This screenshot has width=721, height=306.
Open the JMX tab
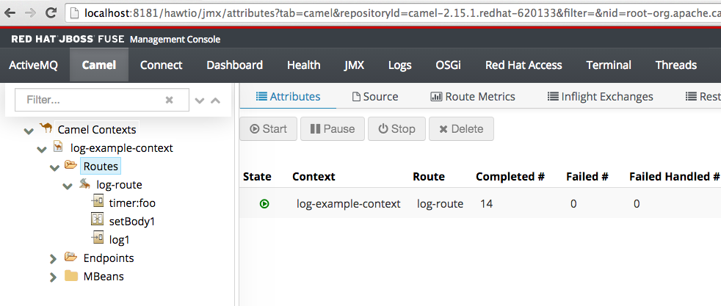click(354, 65)
